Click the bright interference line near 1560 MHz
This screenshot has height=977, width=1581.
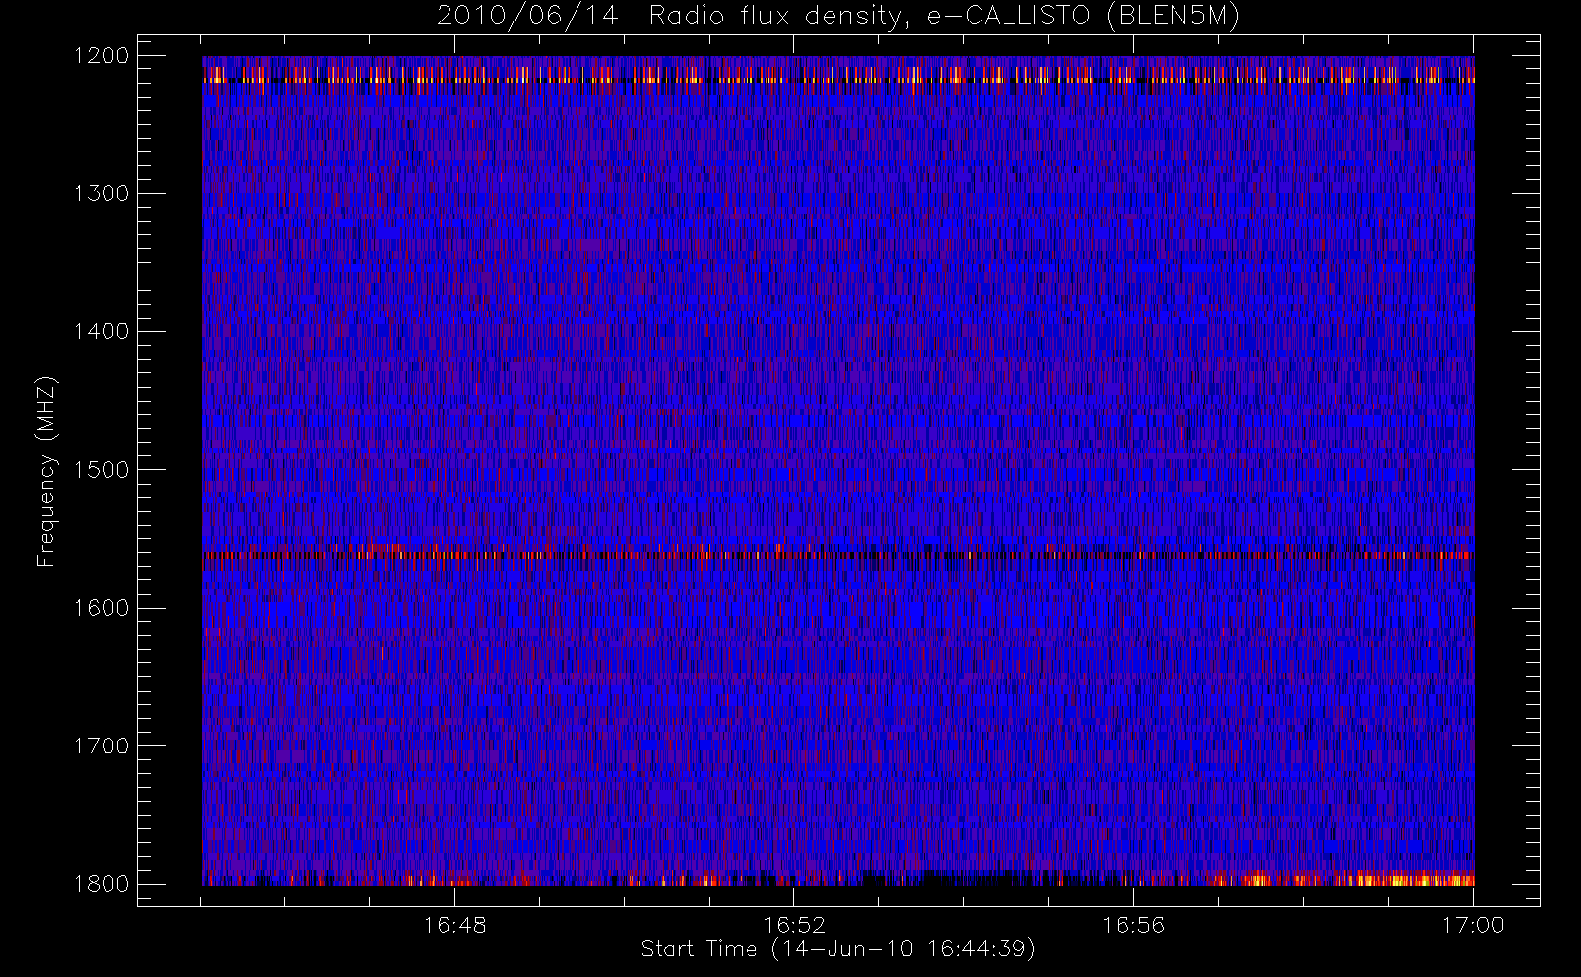(x=838, y=554)
